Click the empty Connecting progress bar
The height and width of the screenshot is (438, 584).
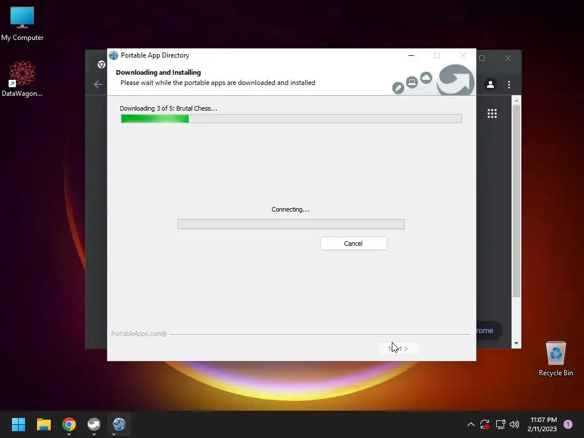coord(291,224)
